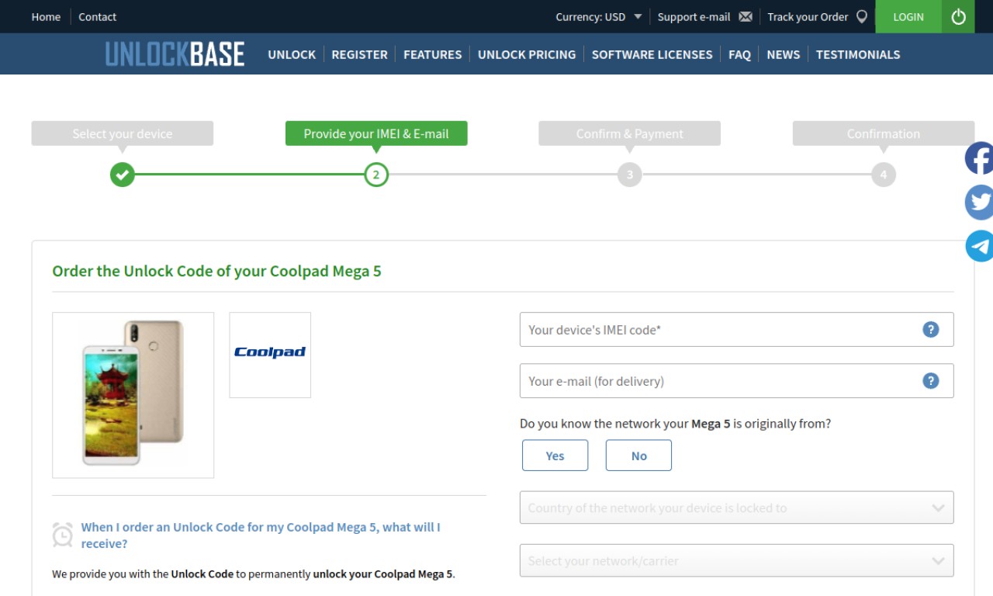Screen dimensions: 993x596
Task: Open the Twitter share icon
Action: (979, 203)
